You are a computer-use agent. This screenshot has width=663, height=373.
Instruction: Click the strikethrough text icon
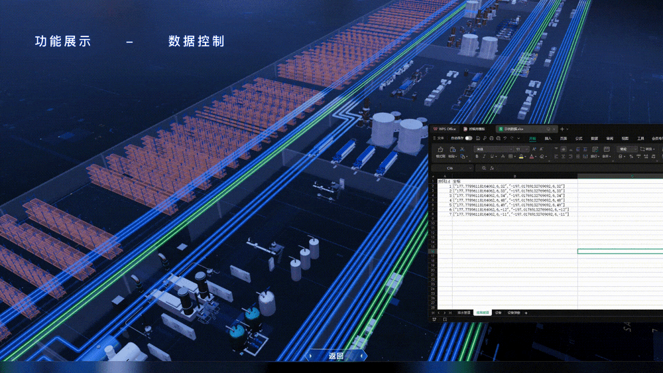[x=503, y=157]
